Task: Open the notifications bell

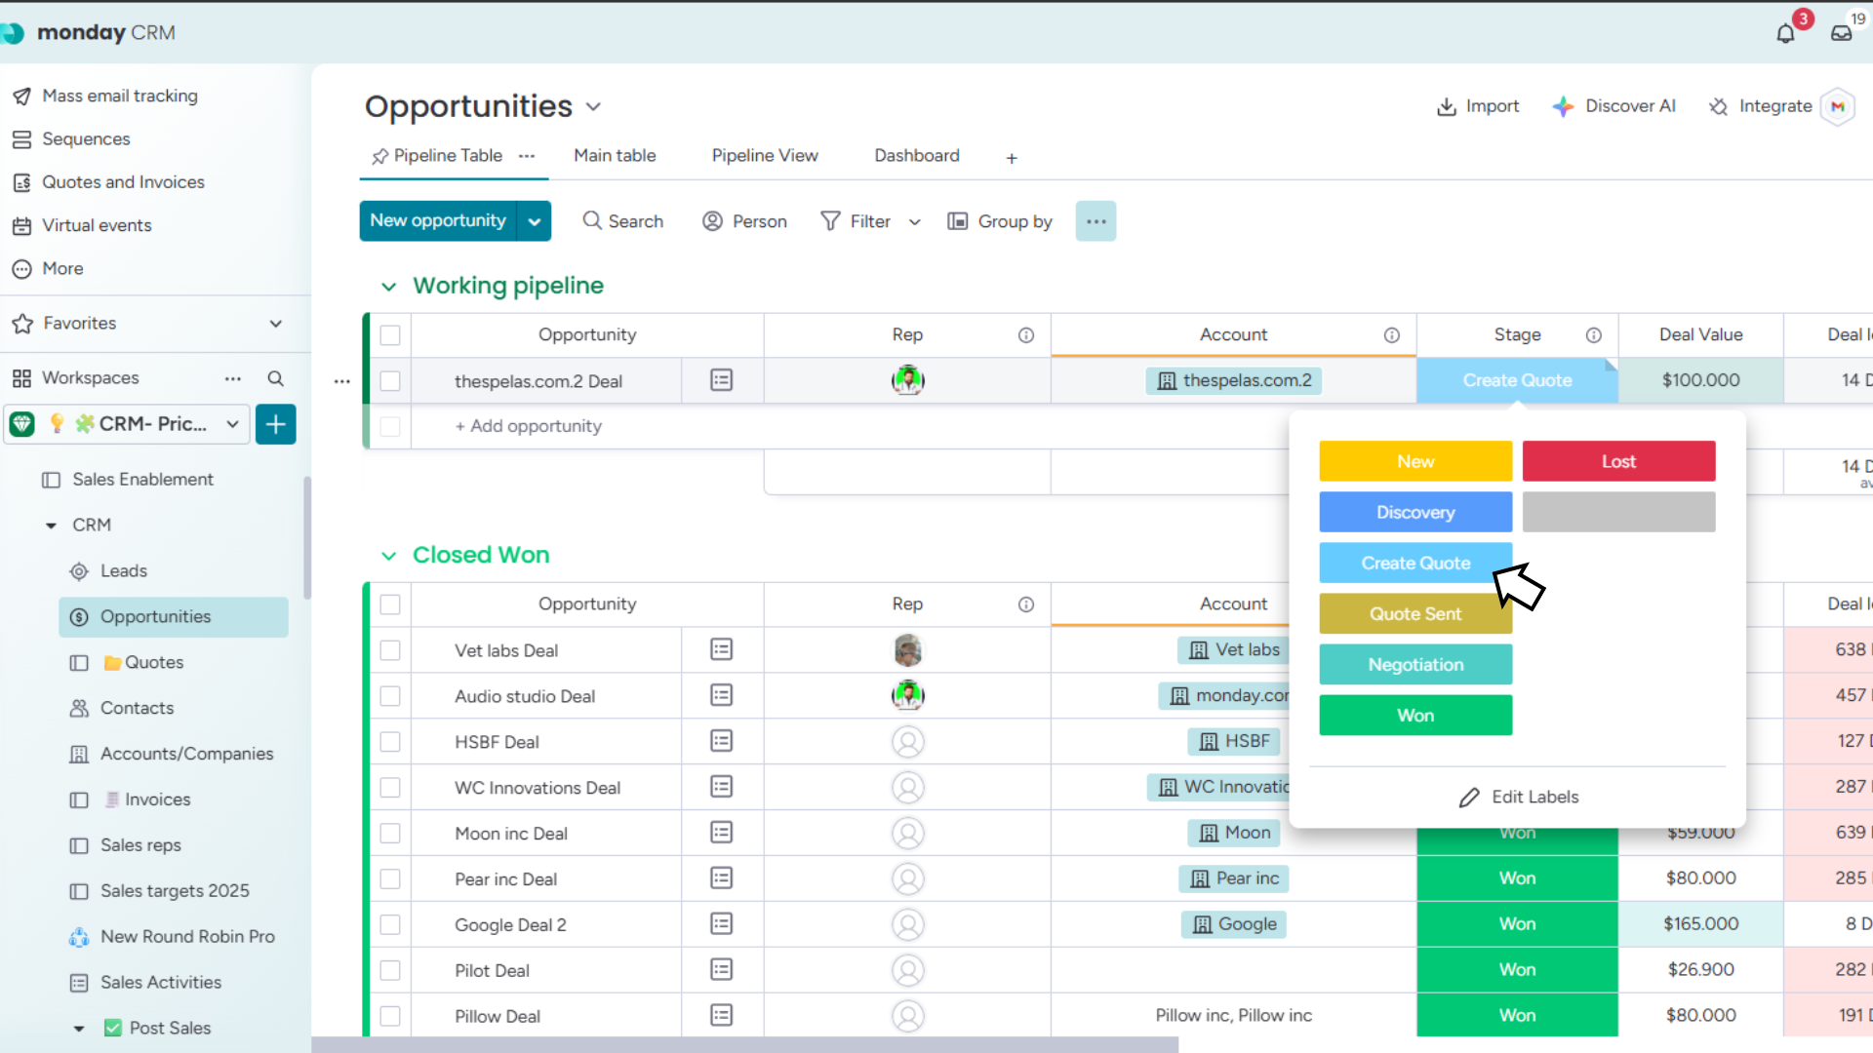Action: pos(1785,34)
